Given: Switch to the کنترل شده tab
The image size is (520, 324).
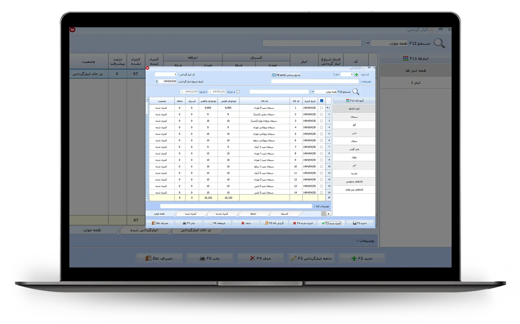Looking at the screenshot, I should click(191, 214).
